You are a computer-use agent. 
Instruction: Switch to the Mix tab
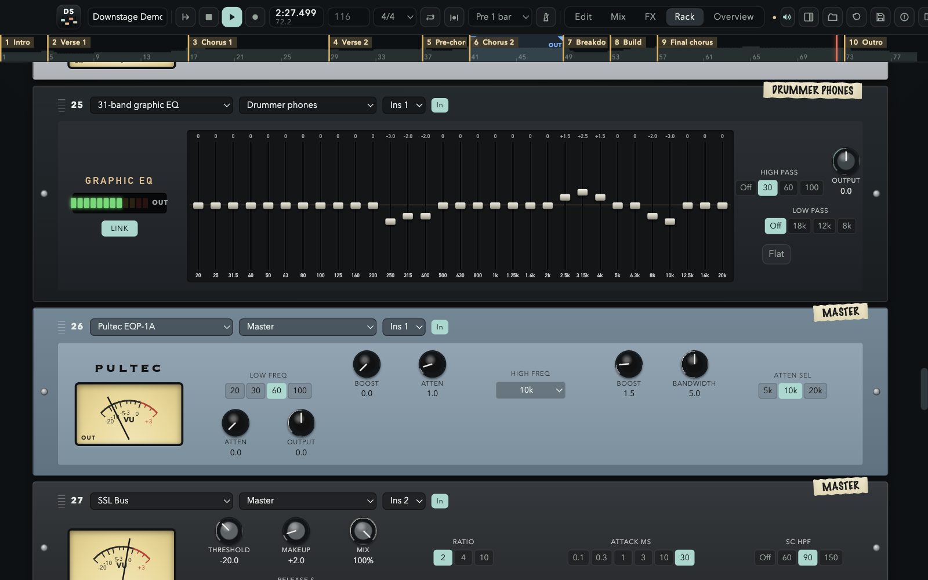click(x=618, y=17)
